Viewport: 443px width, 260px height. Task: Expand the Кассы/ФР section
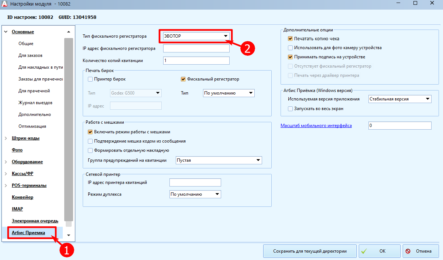[x=6, y=174]
